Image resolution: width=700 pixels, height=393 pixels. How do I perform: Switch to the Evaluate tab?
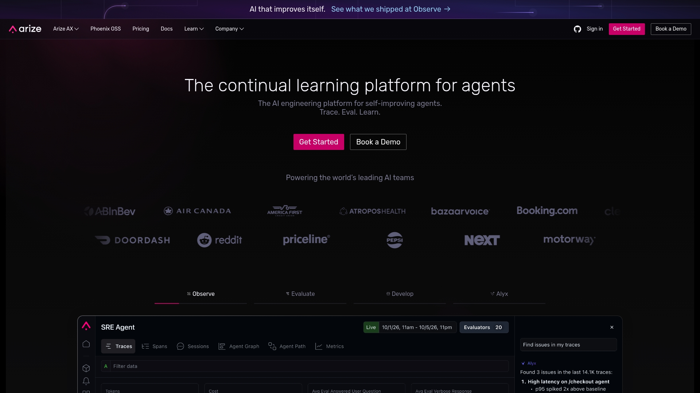[300, 294]
